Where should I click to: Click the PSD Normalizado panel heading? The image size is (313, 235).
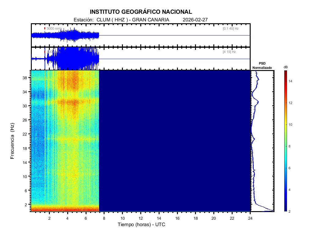coord(262,65)
